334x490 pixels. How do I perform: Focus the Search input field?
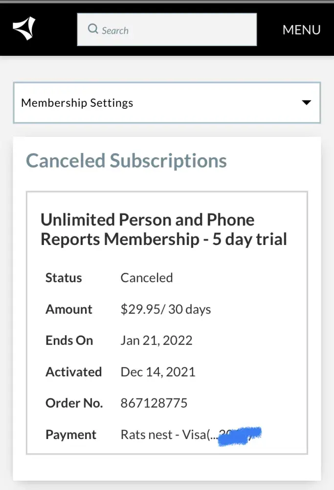[x=176, y=29]
